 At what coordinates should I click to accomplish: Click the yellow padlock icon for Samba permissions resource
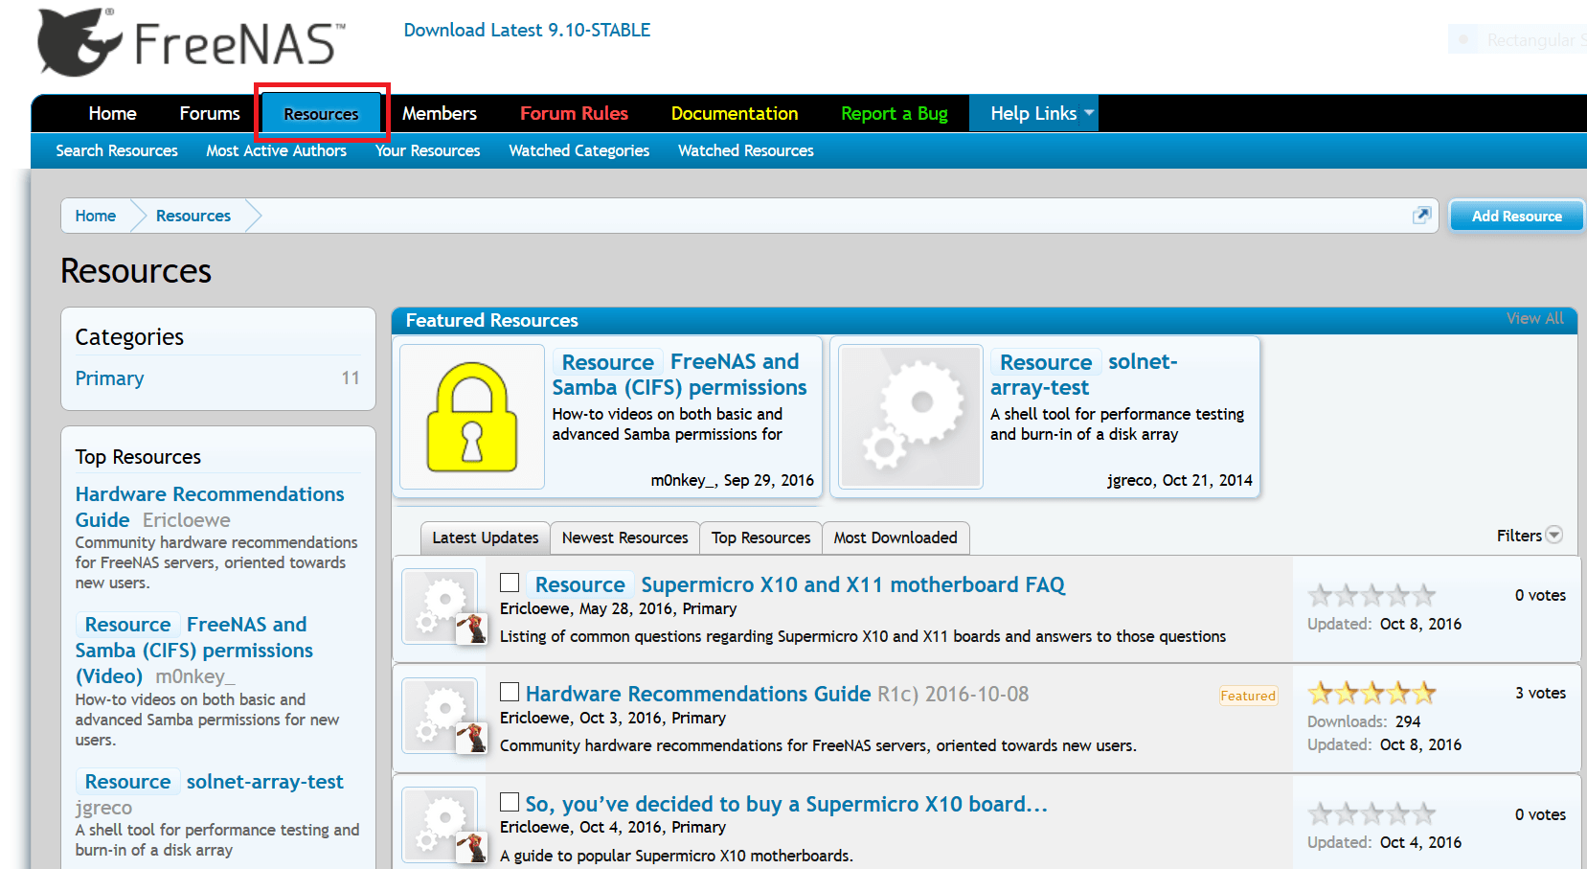coord(471,416)
